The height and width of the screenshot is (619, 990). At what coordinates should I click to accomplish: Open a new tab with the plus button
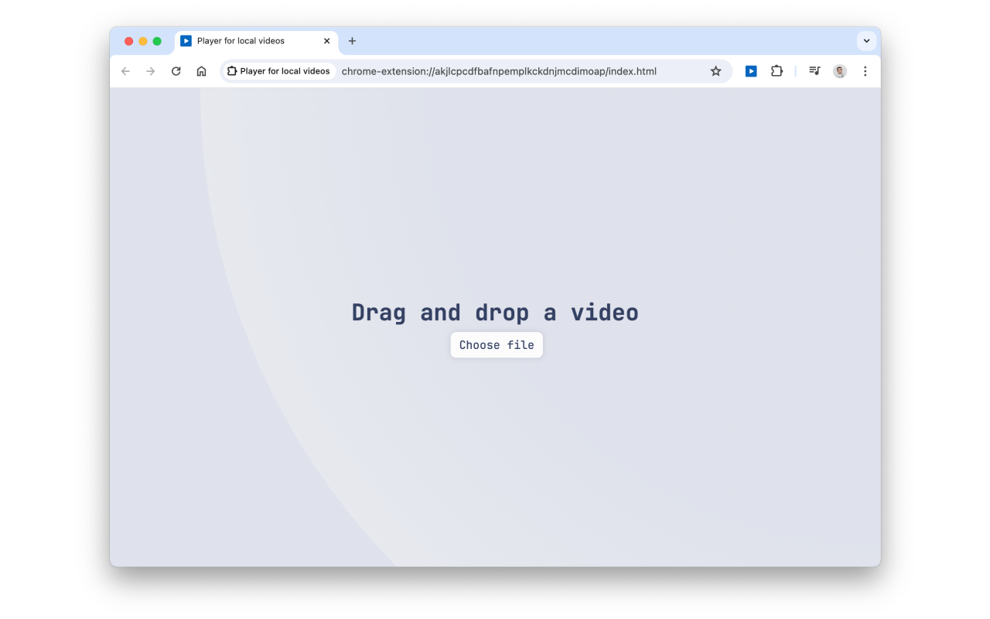(x=352, y=41)
